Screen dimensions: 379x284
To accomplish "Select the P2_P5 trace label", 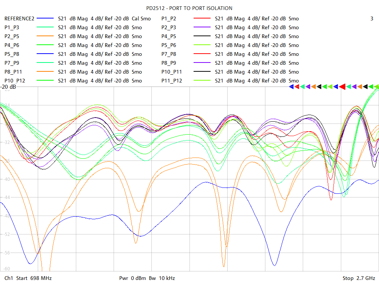I will click(x=11, y=37).
